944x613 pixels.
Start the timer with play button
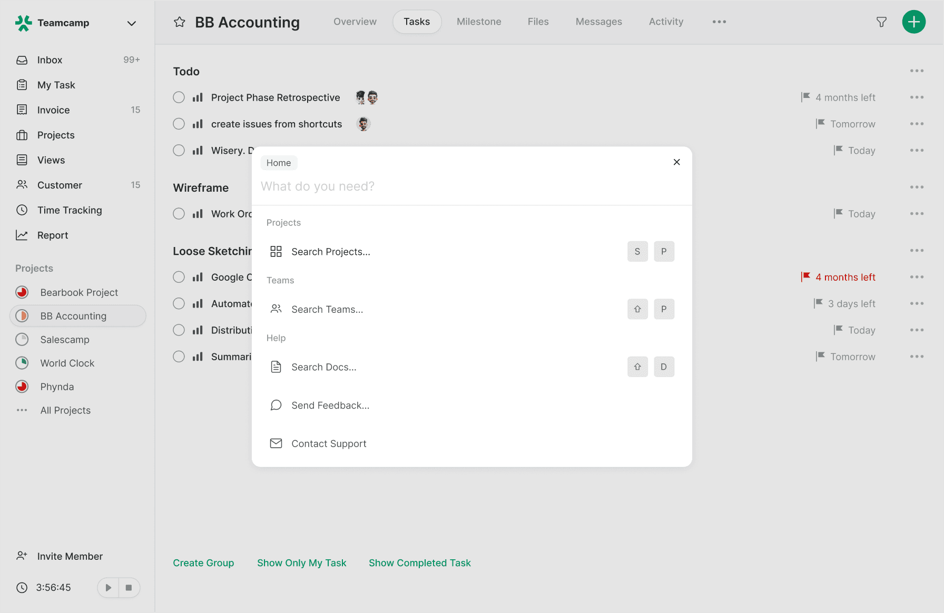tap(109, 588)
